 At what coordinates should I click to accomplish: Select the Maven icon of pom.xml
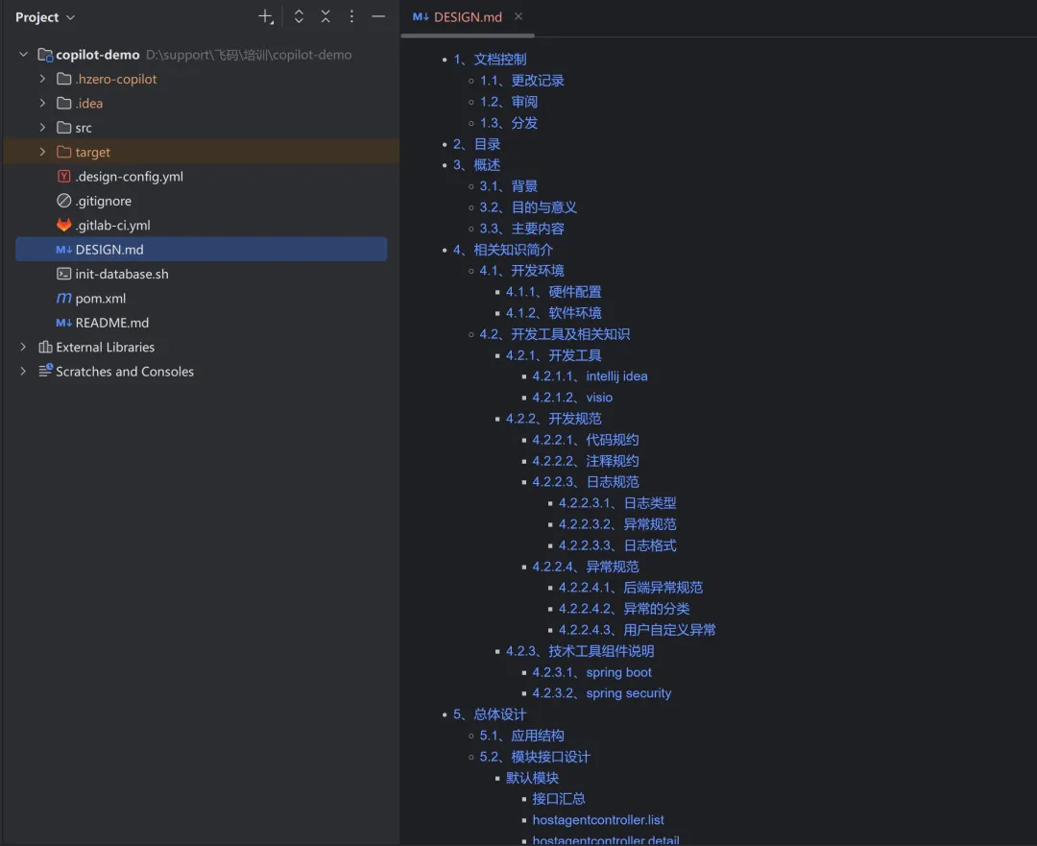[64, 299]
